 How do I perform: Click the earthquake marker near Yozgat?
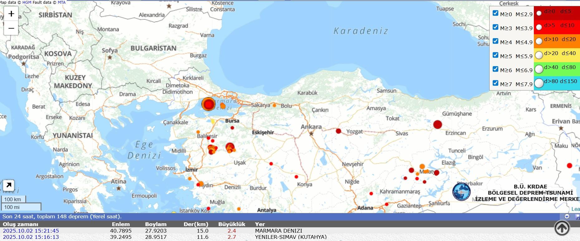click(x=338, y=131)
